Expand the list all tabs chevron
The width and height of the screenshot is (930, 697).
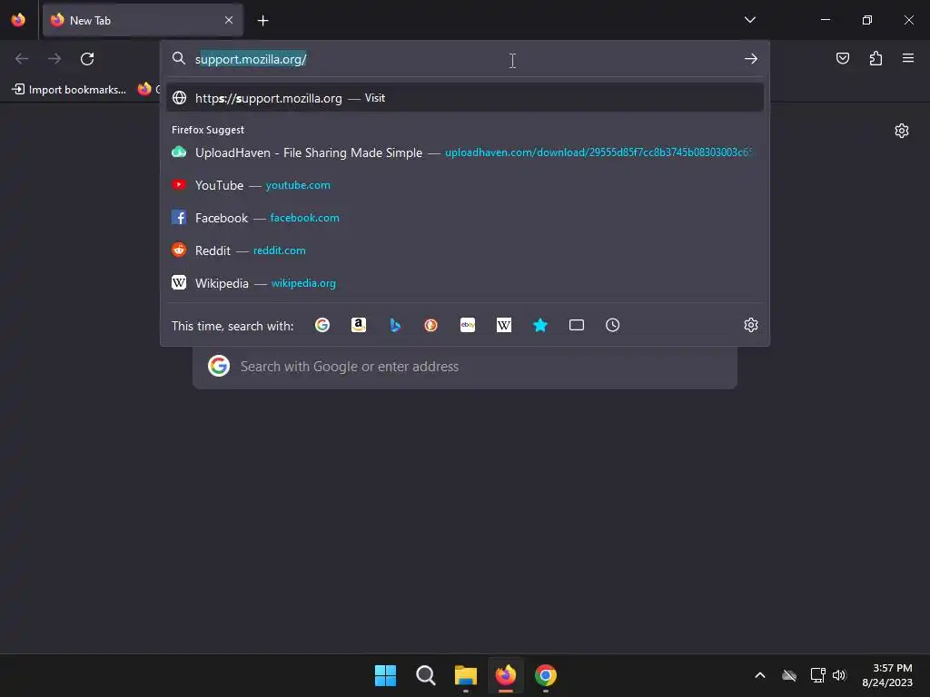[749, 20]
